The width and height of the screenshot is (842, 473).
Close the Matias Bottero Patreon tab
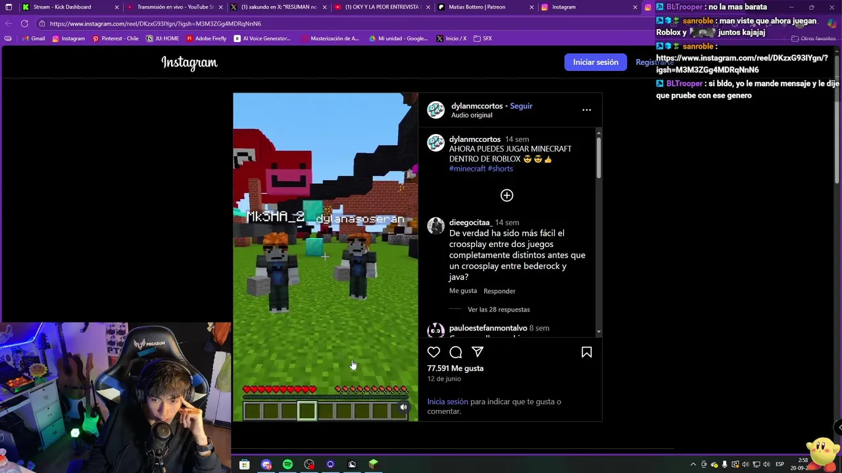(x=532, y=7)
